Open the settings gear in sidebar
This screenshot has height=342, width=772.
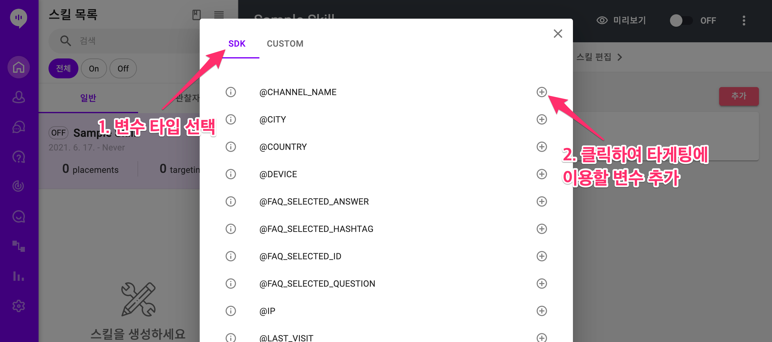point(19,306)
